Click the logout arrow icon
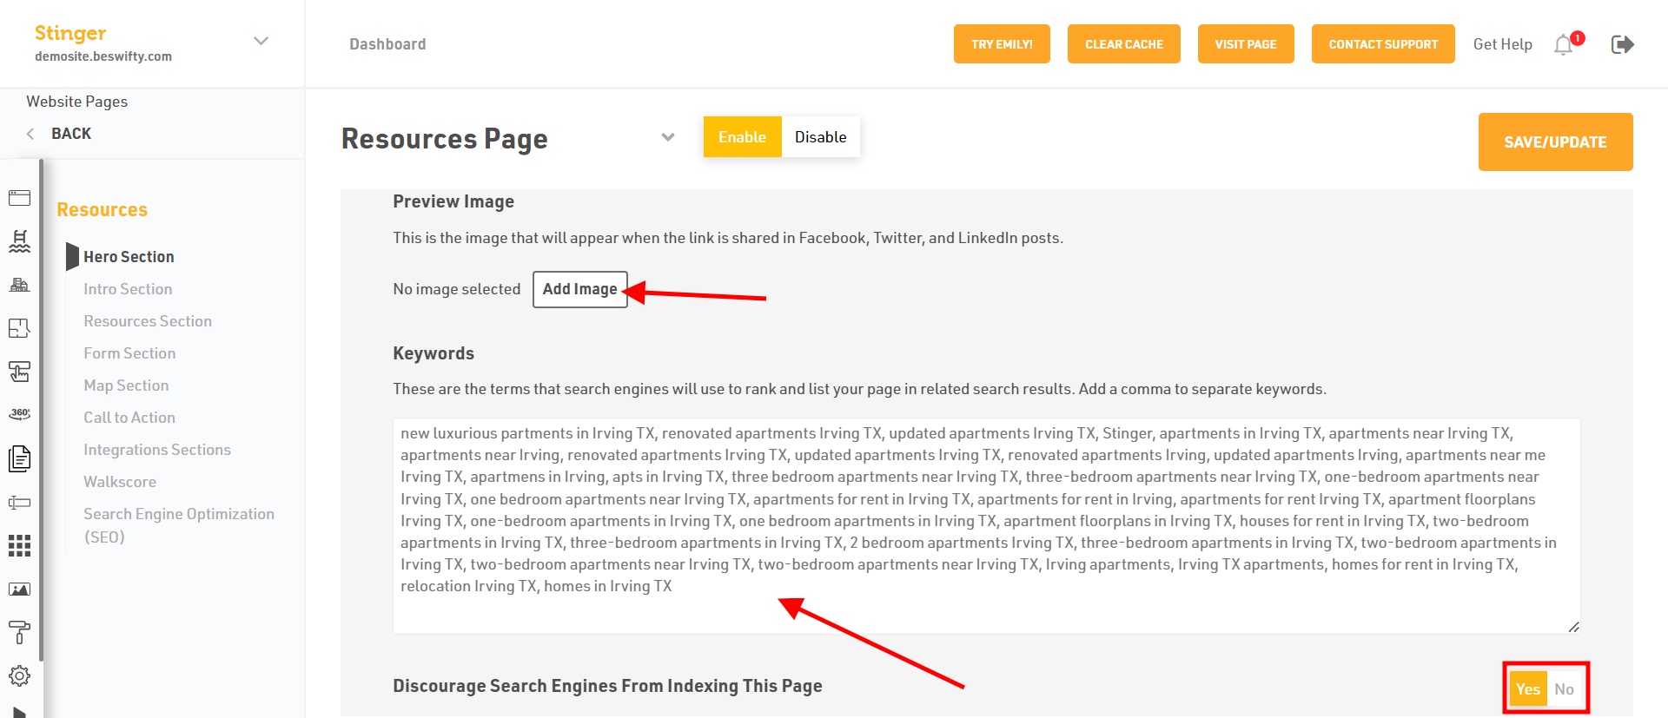Image resolution: width=1668 pixels, height=718 pixels. 1622,44
